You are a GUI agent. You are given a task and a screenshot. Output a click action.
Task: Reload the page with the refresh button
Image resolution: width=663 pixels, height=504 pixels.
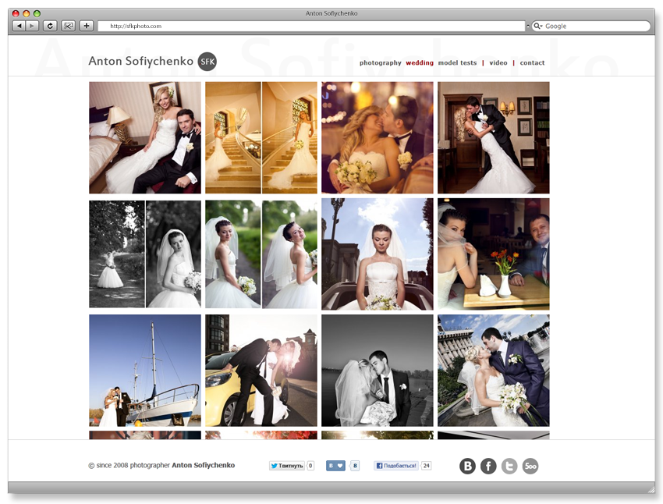click(x=50, y=26)
